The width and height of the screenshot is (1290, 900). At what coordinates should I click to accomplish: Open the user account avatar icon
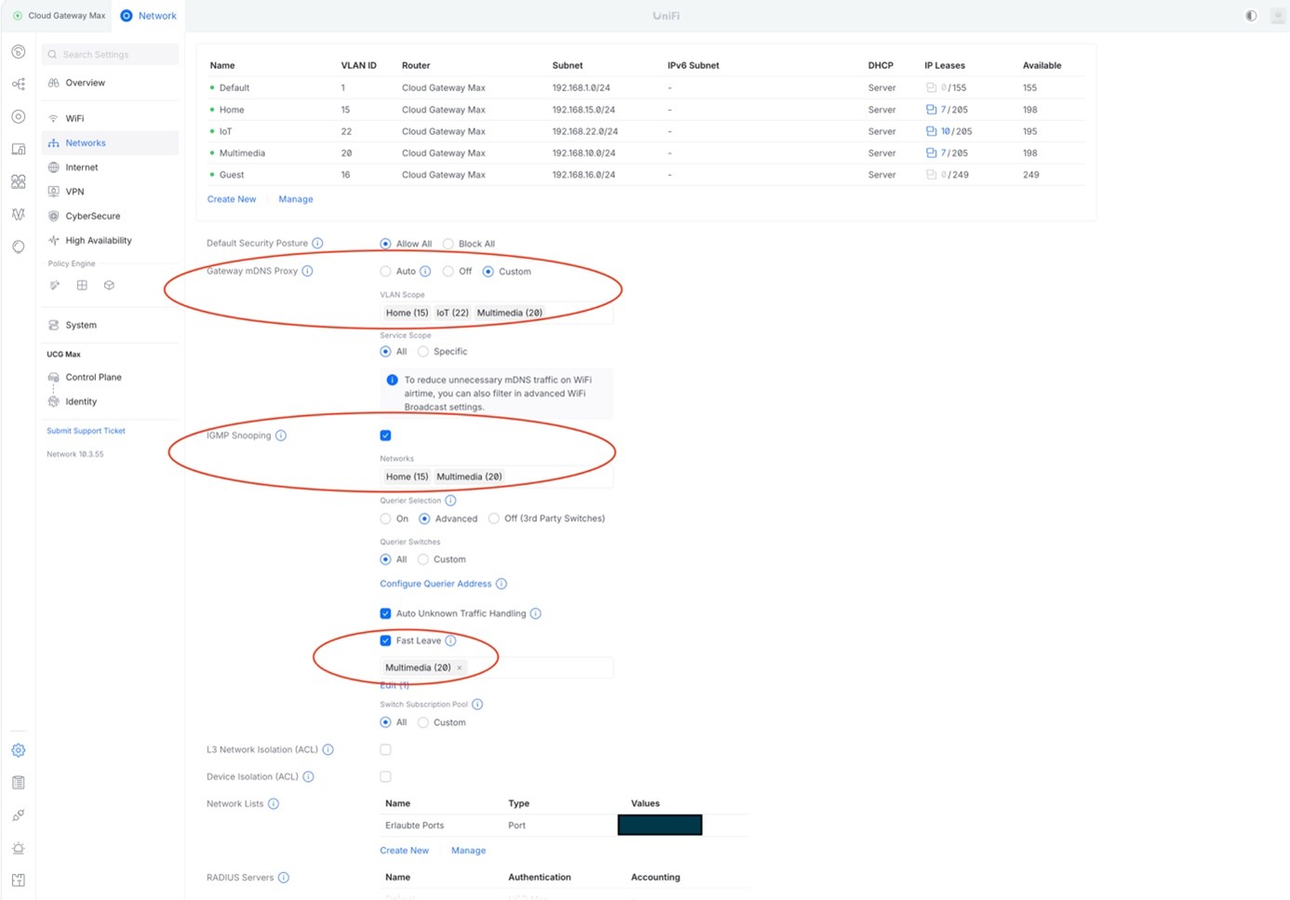pyautogui.click(x=1278, y=16)
